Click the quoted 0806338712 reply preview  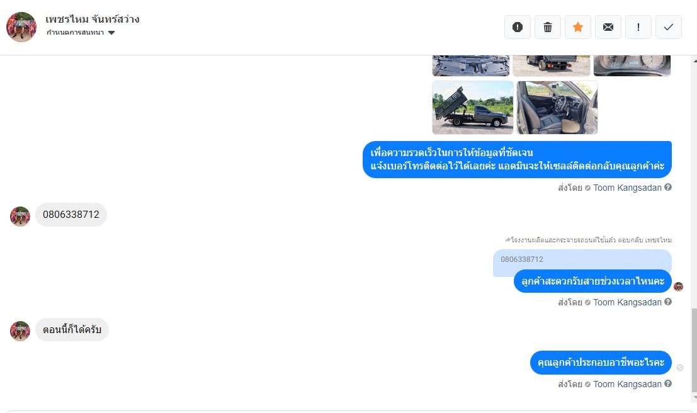coord(582,259)
